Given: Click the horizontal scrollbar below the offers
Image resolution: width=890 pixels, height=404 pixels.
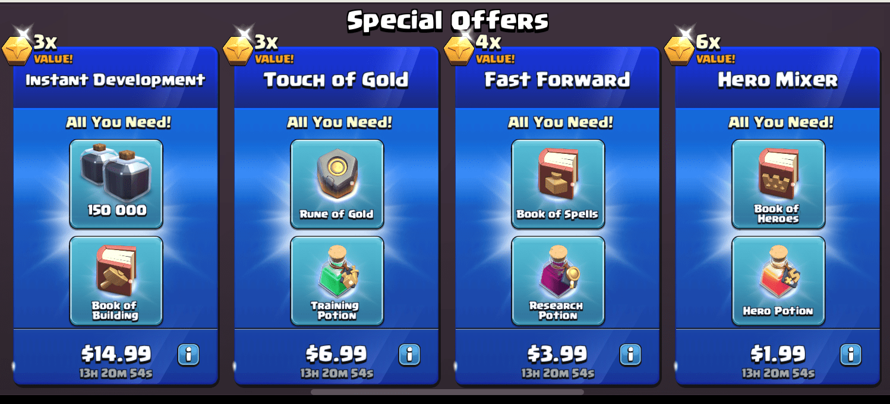Looking at the screenshot, I should tap(447, 392).
